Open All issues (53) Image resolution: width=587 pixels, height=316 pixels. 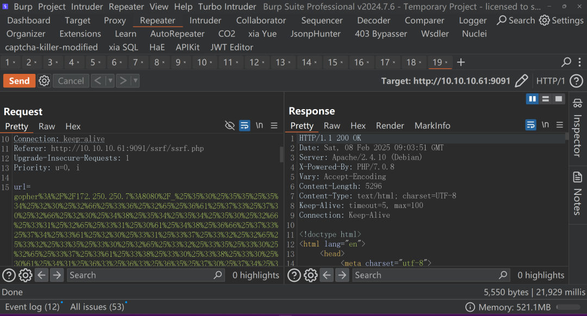tap(97, 307)
